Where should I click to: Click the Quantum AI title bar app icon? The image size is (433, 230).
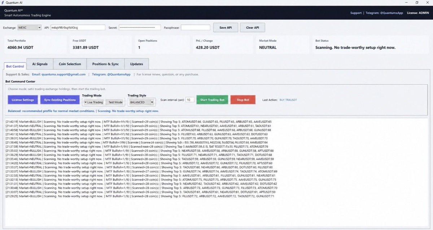pyautogui.click(x=3, y=3)
